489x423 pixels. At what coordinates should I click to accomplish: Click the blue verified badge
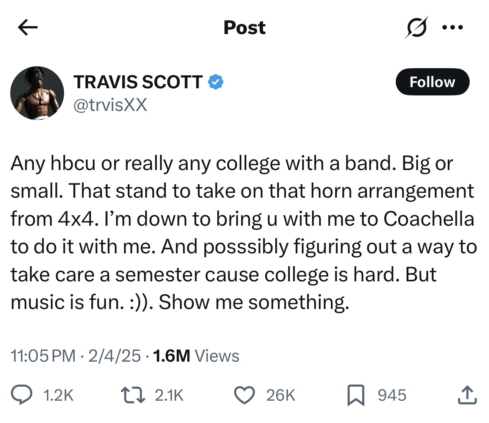[x=216, y=82]
